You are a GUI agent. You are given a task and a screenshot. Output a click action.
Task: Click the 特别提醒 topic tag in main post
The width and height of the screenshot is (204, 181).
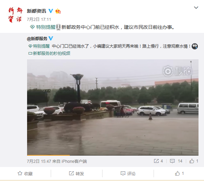(43, 27)
